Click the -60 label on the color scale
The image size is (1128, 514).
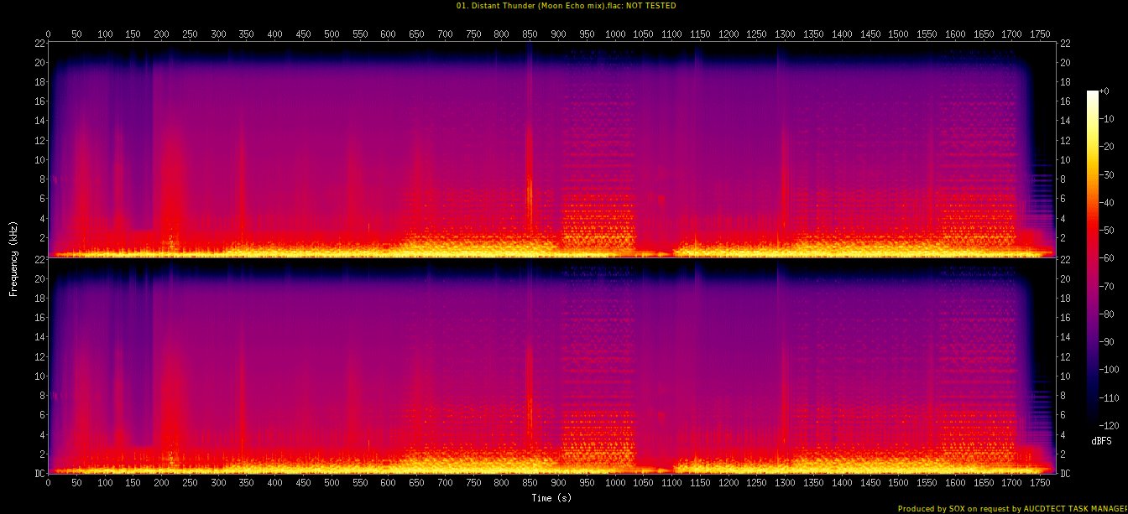pyautogui.click(x=1108, y=259)
